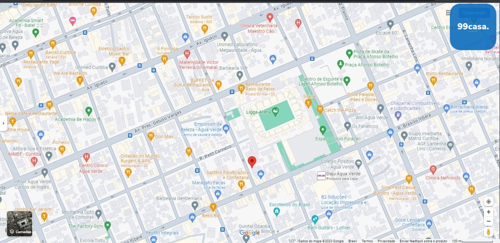This screenshot has height=243, width=500.
Task: Select Maternidade Victor Ferreira do Amaral hospital icon
Action: click(x=187, y=54)
